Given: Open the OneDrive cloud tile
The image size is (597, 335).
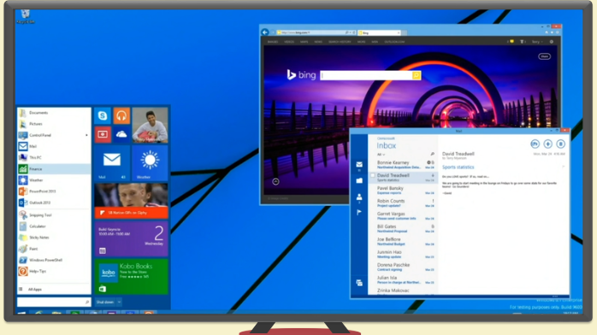Looking at the screenshot, I should [121, 134].
